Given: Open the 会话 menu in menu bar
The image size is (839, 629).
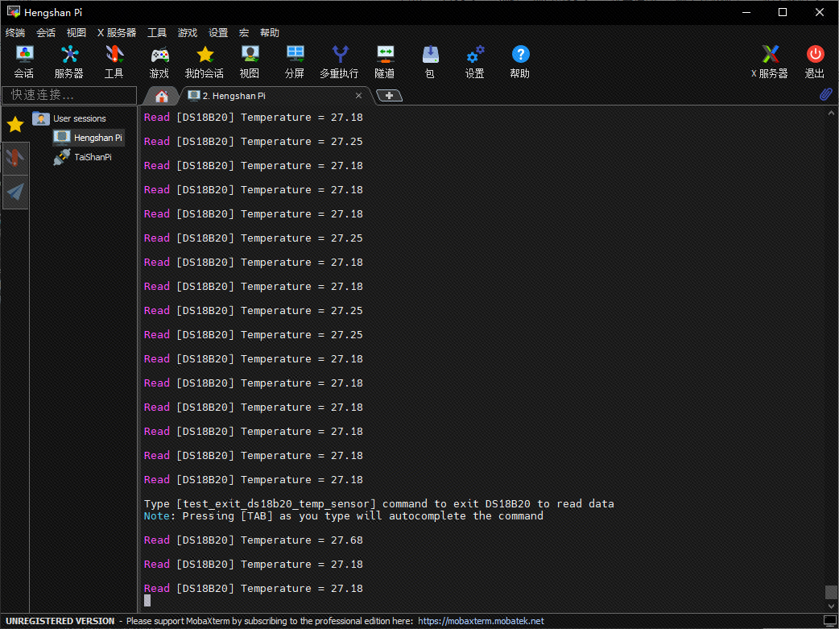Looking at the screenshot, I should pos(45,33).
